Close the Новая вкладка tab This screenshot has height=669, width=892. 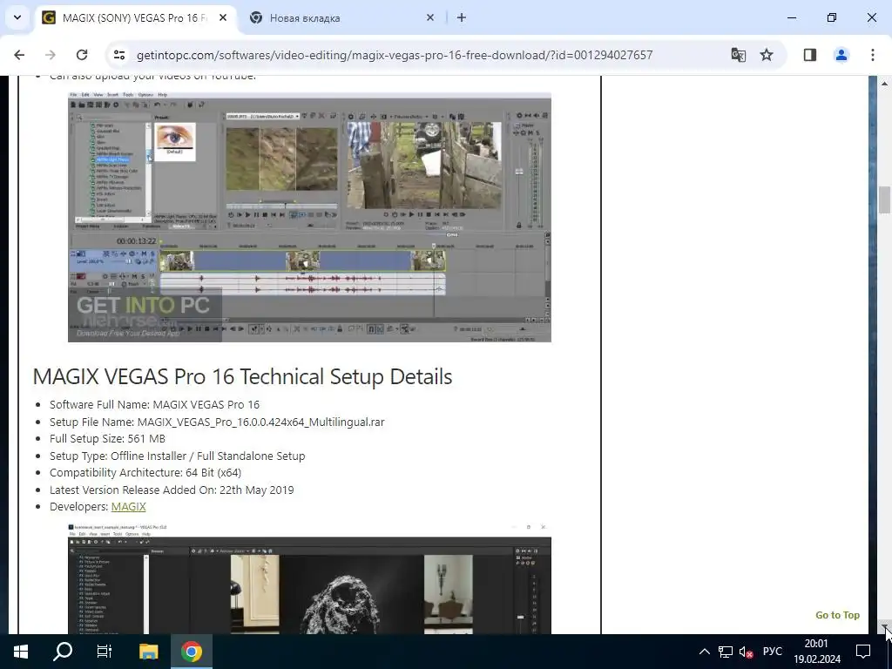[x=430, y=17]
